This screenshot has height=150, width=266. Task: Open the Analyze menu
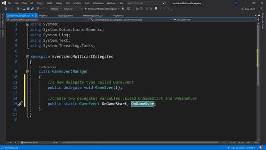pyautogui.click(x=77, y=3)
